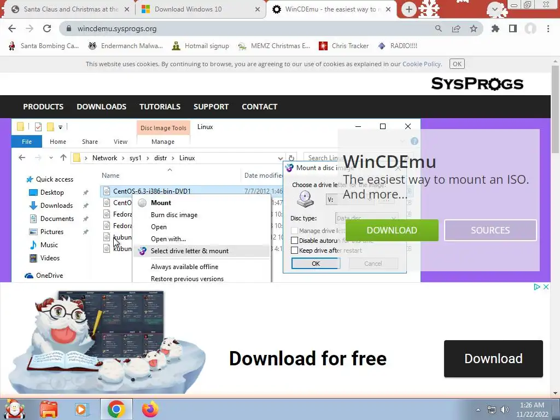Click the Mount entry in context menu image
Screen dimensions: 560x420
(x=161, y=203)
